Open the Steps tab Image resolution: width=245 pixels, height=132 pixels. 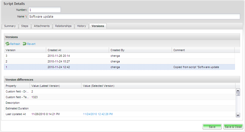(25, 26)
